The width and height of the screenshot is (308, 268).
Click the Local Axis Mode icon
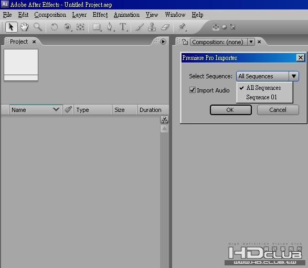coord(216,27)
